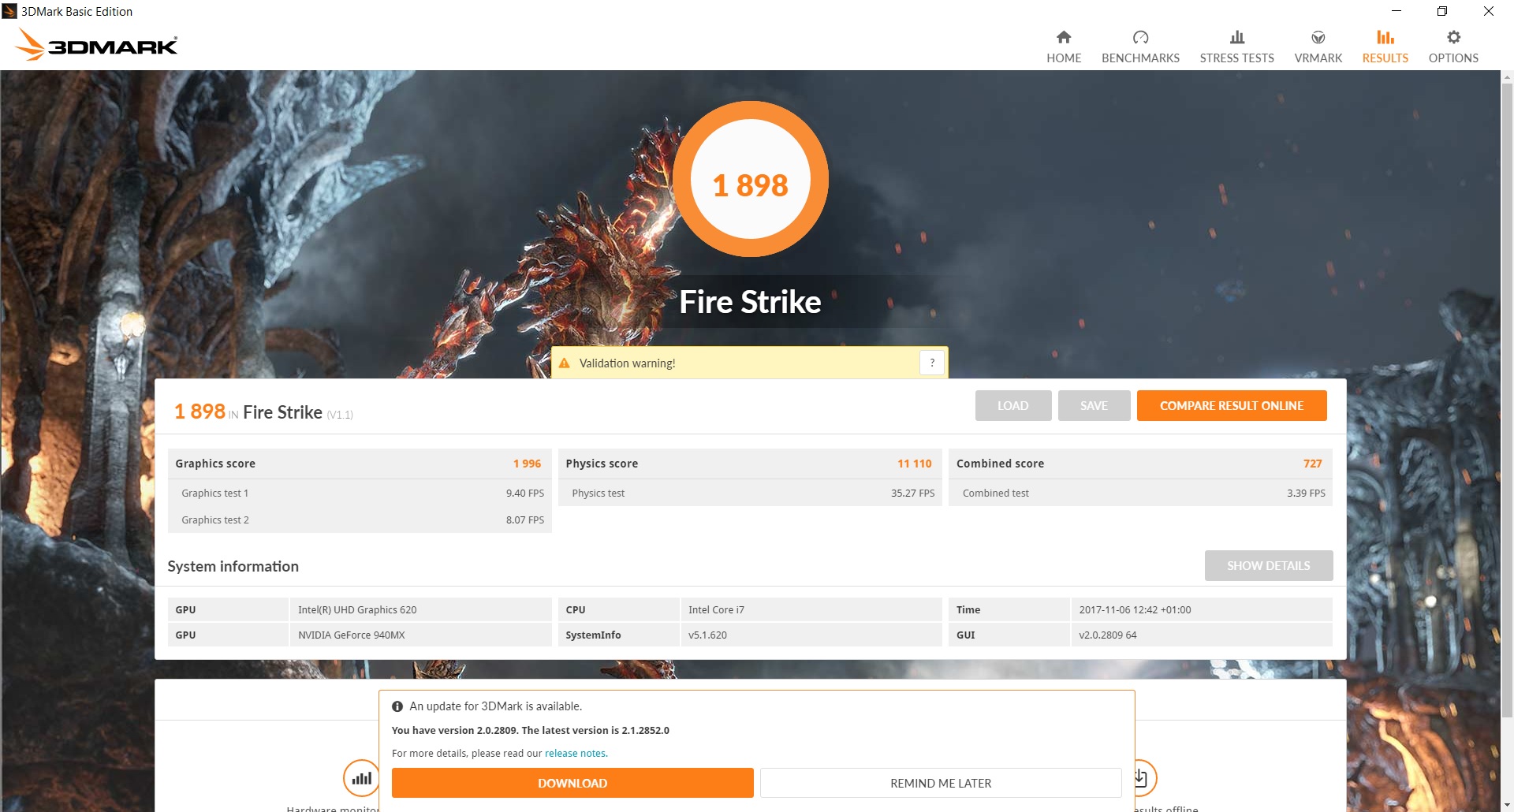Viewport: 1514px width, 812px height.
Task: Click REMIND ME LATER button
Action: 941,783
